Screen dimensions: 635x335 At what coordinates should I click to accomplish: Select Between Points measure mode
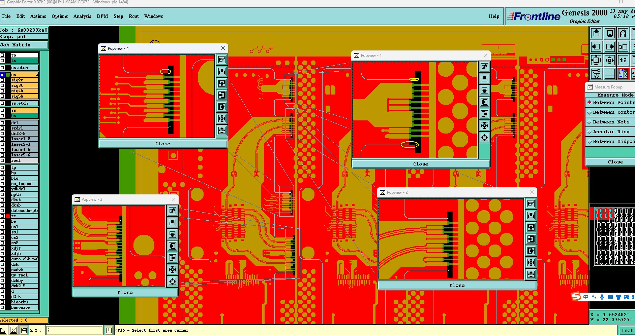click(610, 103)
